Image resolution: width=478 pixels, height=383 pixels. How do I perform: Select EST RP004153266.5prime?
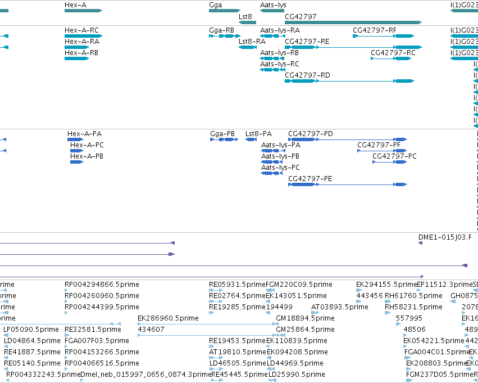pyautogui.click(x=66, y=358)
